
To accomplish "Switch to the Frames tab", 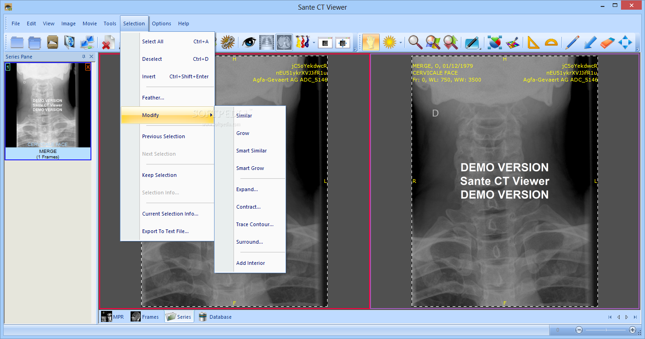I will tap(145, 316).
